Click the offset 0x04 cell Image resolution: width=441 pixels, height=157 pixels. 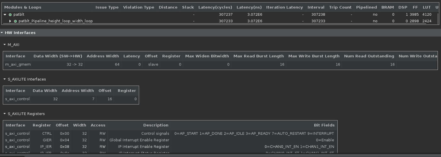(64, 140)
